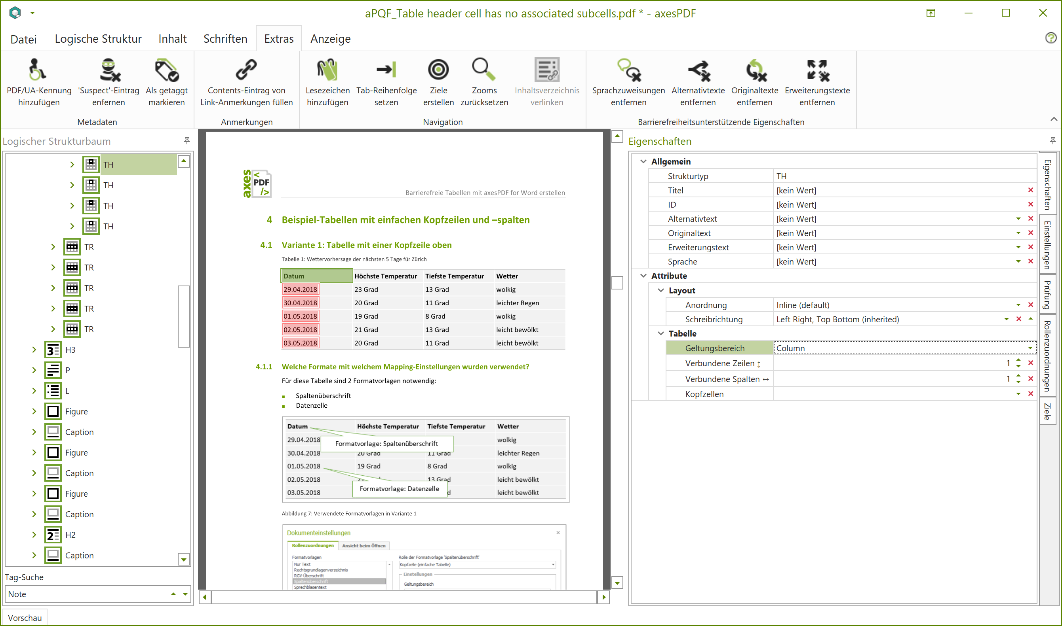Fill Contents-Eintrag von Link-Anmerkungen
The image size is (1062, 626).
246,70
